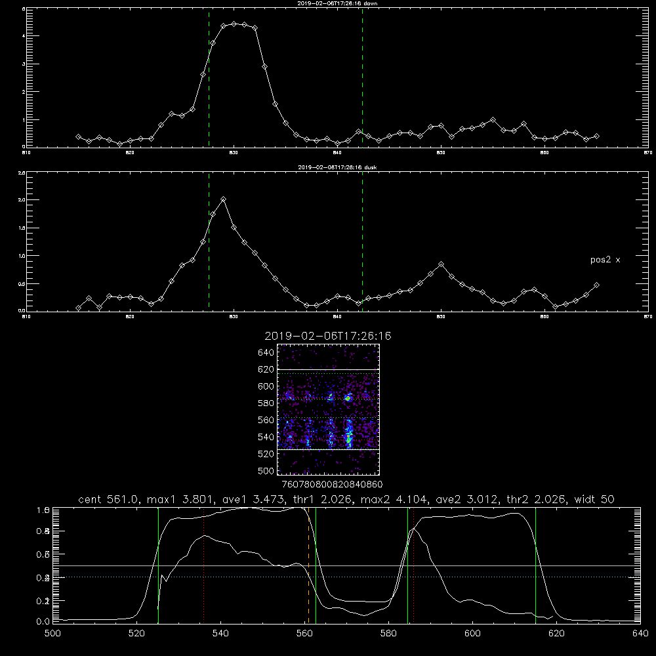Click the red dotted line near 536 in bottom plot
This screenshot has height=656, width=656.
(x=204, y=565)
